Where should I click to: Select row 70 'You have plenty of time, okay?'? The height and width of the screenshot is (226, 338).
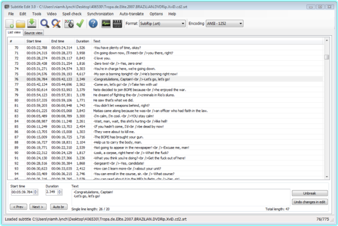point(165,48)
